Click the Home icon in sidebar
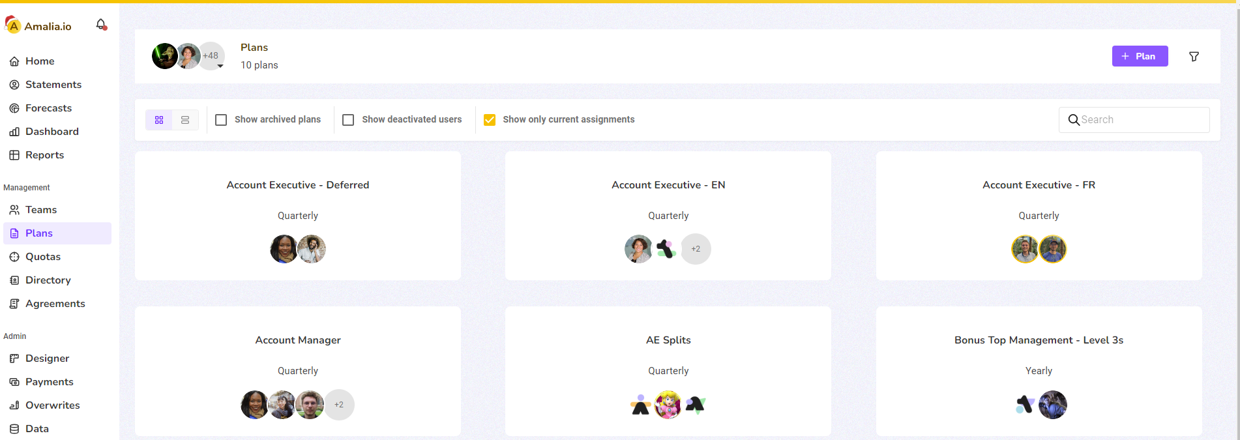The width and height of the screenshot is (1240, 440). pos(14,61)
